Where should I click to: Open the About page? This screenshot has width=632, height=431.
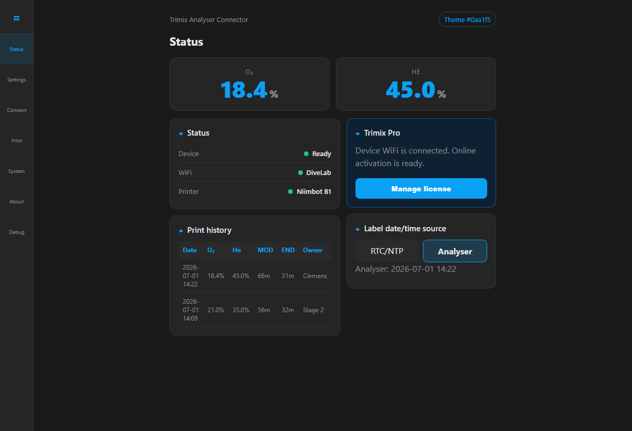tap(16, 201)
